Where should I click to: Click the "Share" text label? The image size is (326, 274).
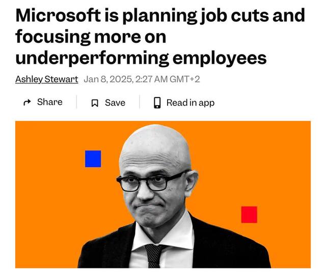point(49,102)
